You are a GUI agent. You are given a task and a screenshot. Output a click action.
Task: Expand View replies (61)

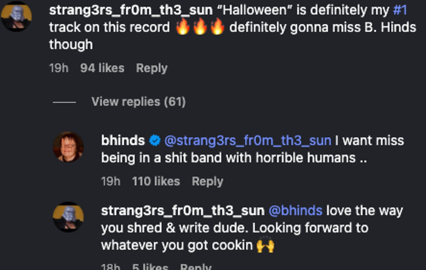(x=138, y=102)
